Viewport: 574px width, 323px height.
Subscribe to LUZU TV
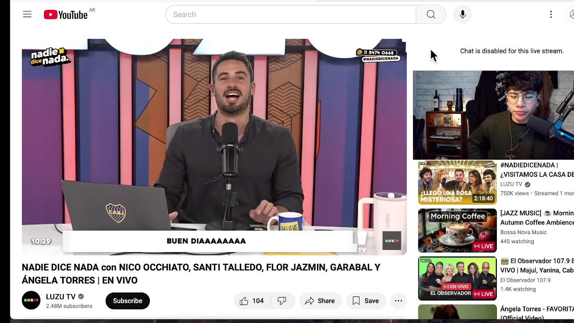127,301
